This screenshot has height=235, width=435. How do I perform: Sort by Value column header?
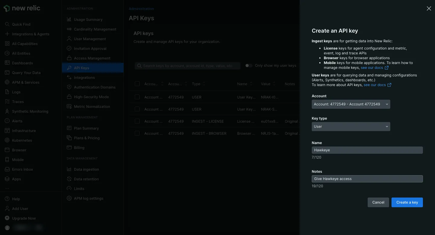[268, 84]
